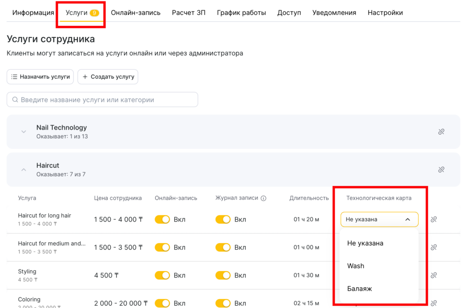
Task: Click the Создать услугу button
Action: tap(108, 77)
